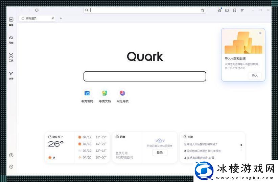Open settings hexagon icon in sidebar
Screen dimensions: 278x182
[x=11, y=167]
